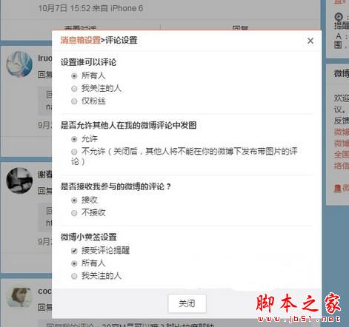Open the bottom girl avatar profile

pos(19,297)
